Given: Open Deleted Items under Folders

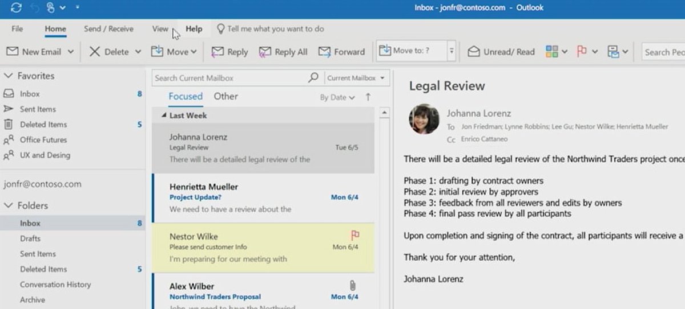Looking at the screenshot, I should [43, 270].
